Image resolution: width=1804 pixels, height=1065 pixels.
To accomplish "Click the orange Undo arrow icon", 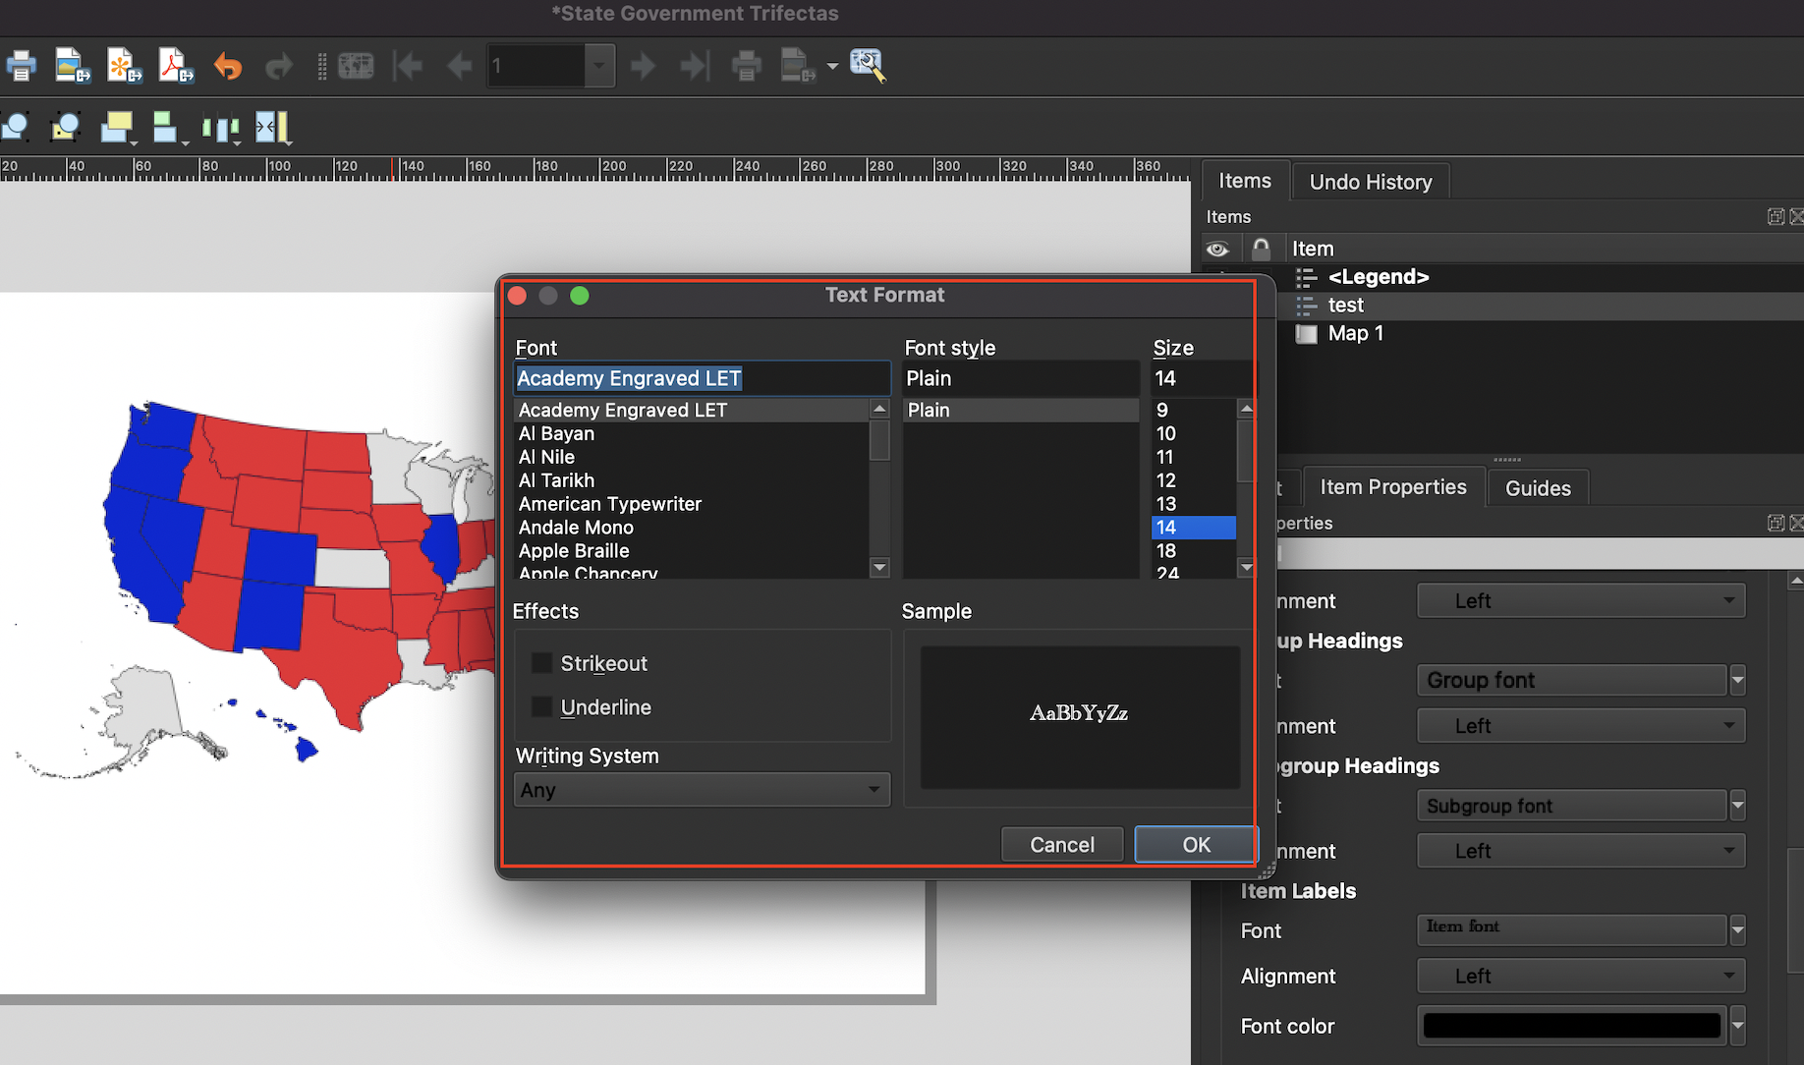I will point(228,66).
